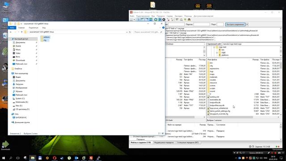
Task: Switch Explorer to details view icon
Action: pos(160,133)
